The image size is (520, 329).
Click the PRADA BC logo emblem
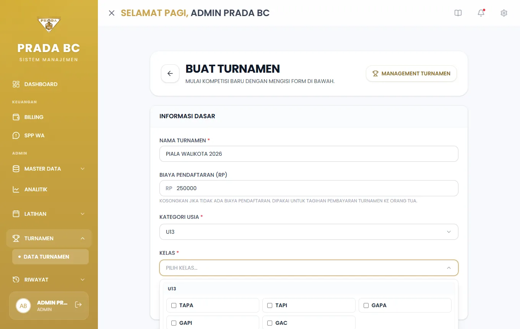coord(49,25)
